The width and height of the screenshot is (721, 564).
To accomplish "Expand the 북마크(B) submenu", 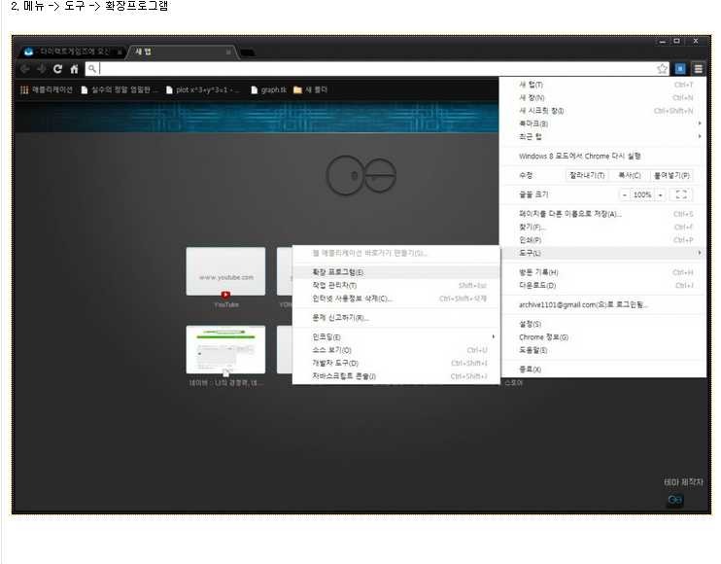I will coord(602,123).
